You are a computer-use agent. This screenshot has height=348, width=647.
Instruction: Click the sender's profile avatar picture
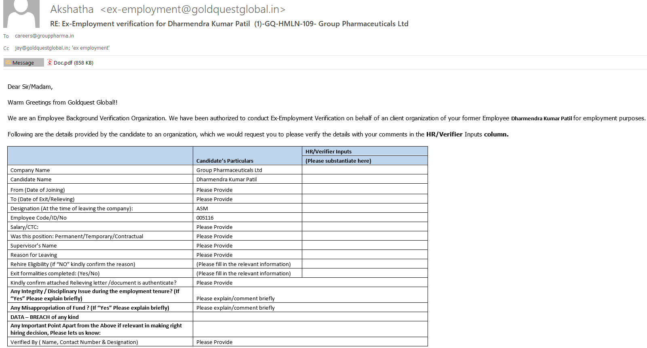click(x=21, y=14)
